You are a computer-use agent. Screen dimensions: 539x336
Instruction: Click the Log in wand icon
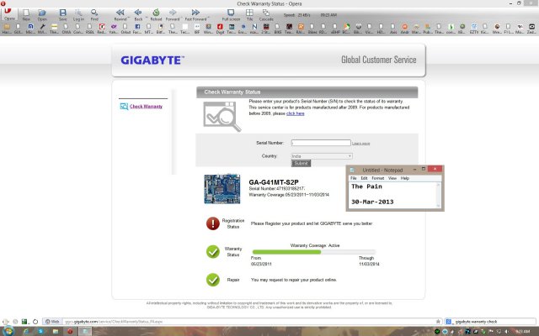[x=78, y=14]
